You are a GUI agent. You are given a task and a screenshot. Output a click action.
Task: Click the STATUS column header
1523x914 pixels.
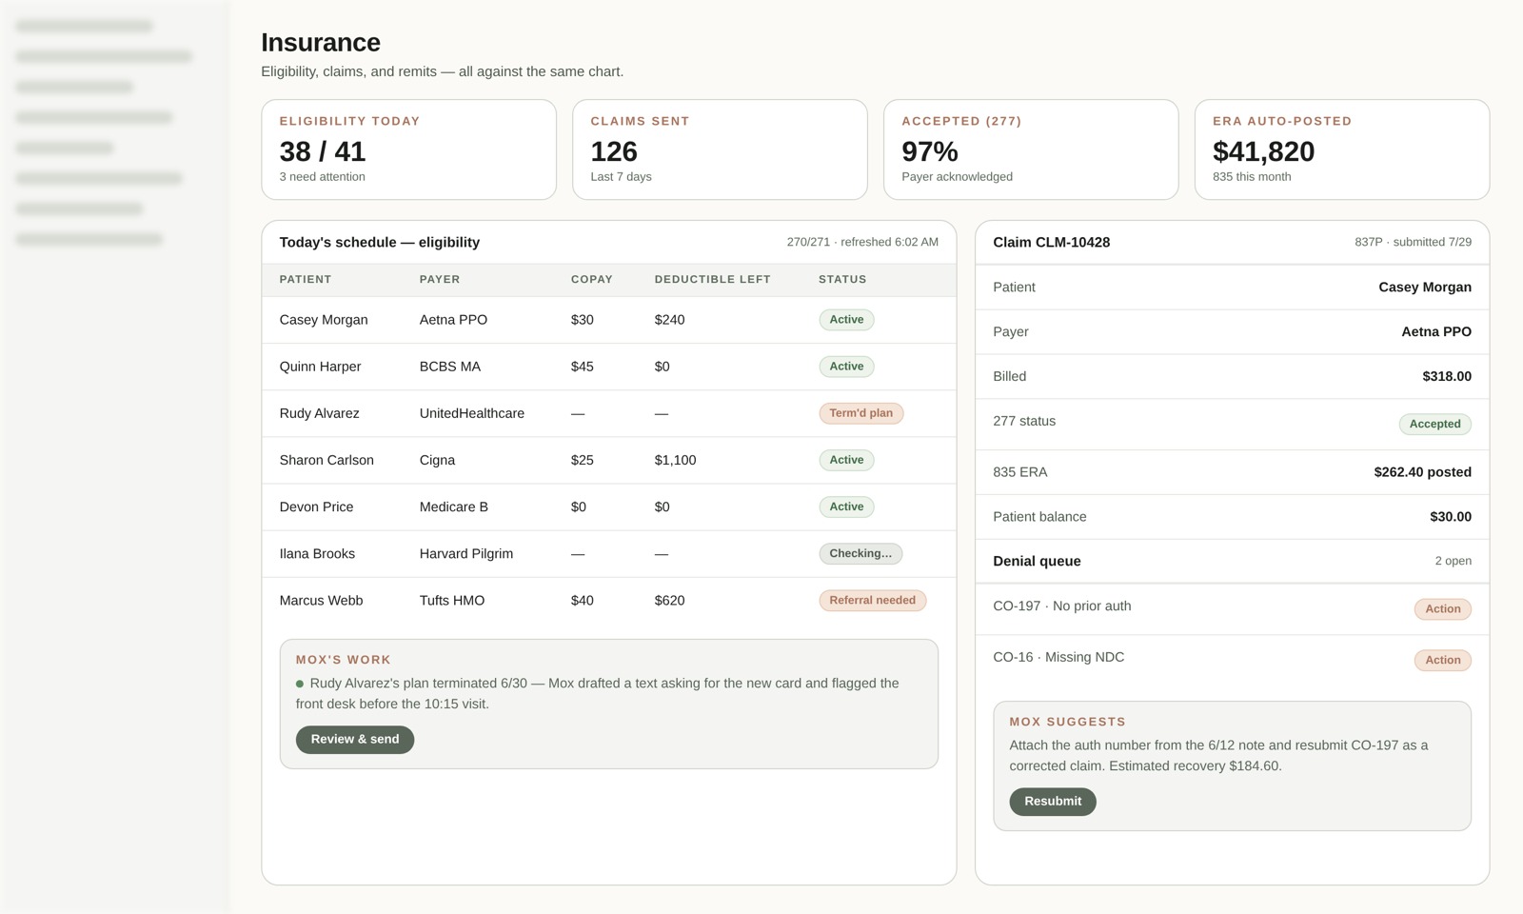tap(842, 279)
